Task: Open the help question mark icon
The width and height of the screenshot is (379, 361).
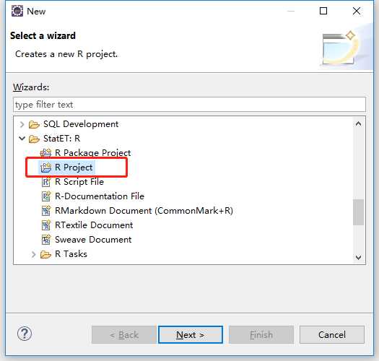Action: point(25,334)
